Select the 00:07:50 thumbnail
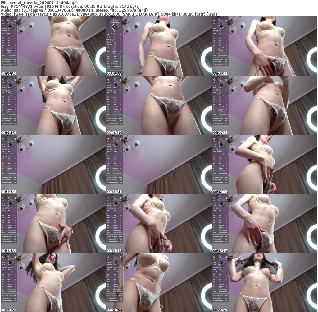Image resolution: width=318 pixels, height=312 pixels. click(159, 105)
